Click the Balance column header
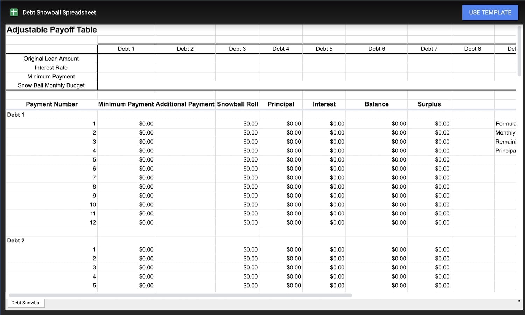Viewport: 525px width, 315px height. 377,104
